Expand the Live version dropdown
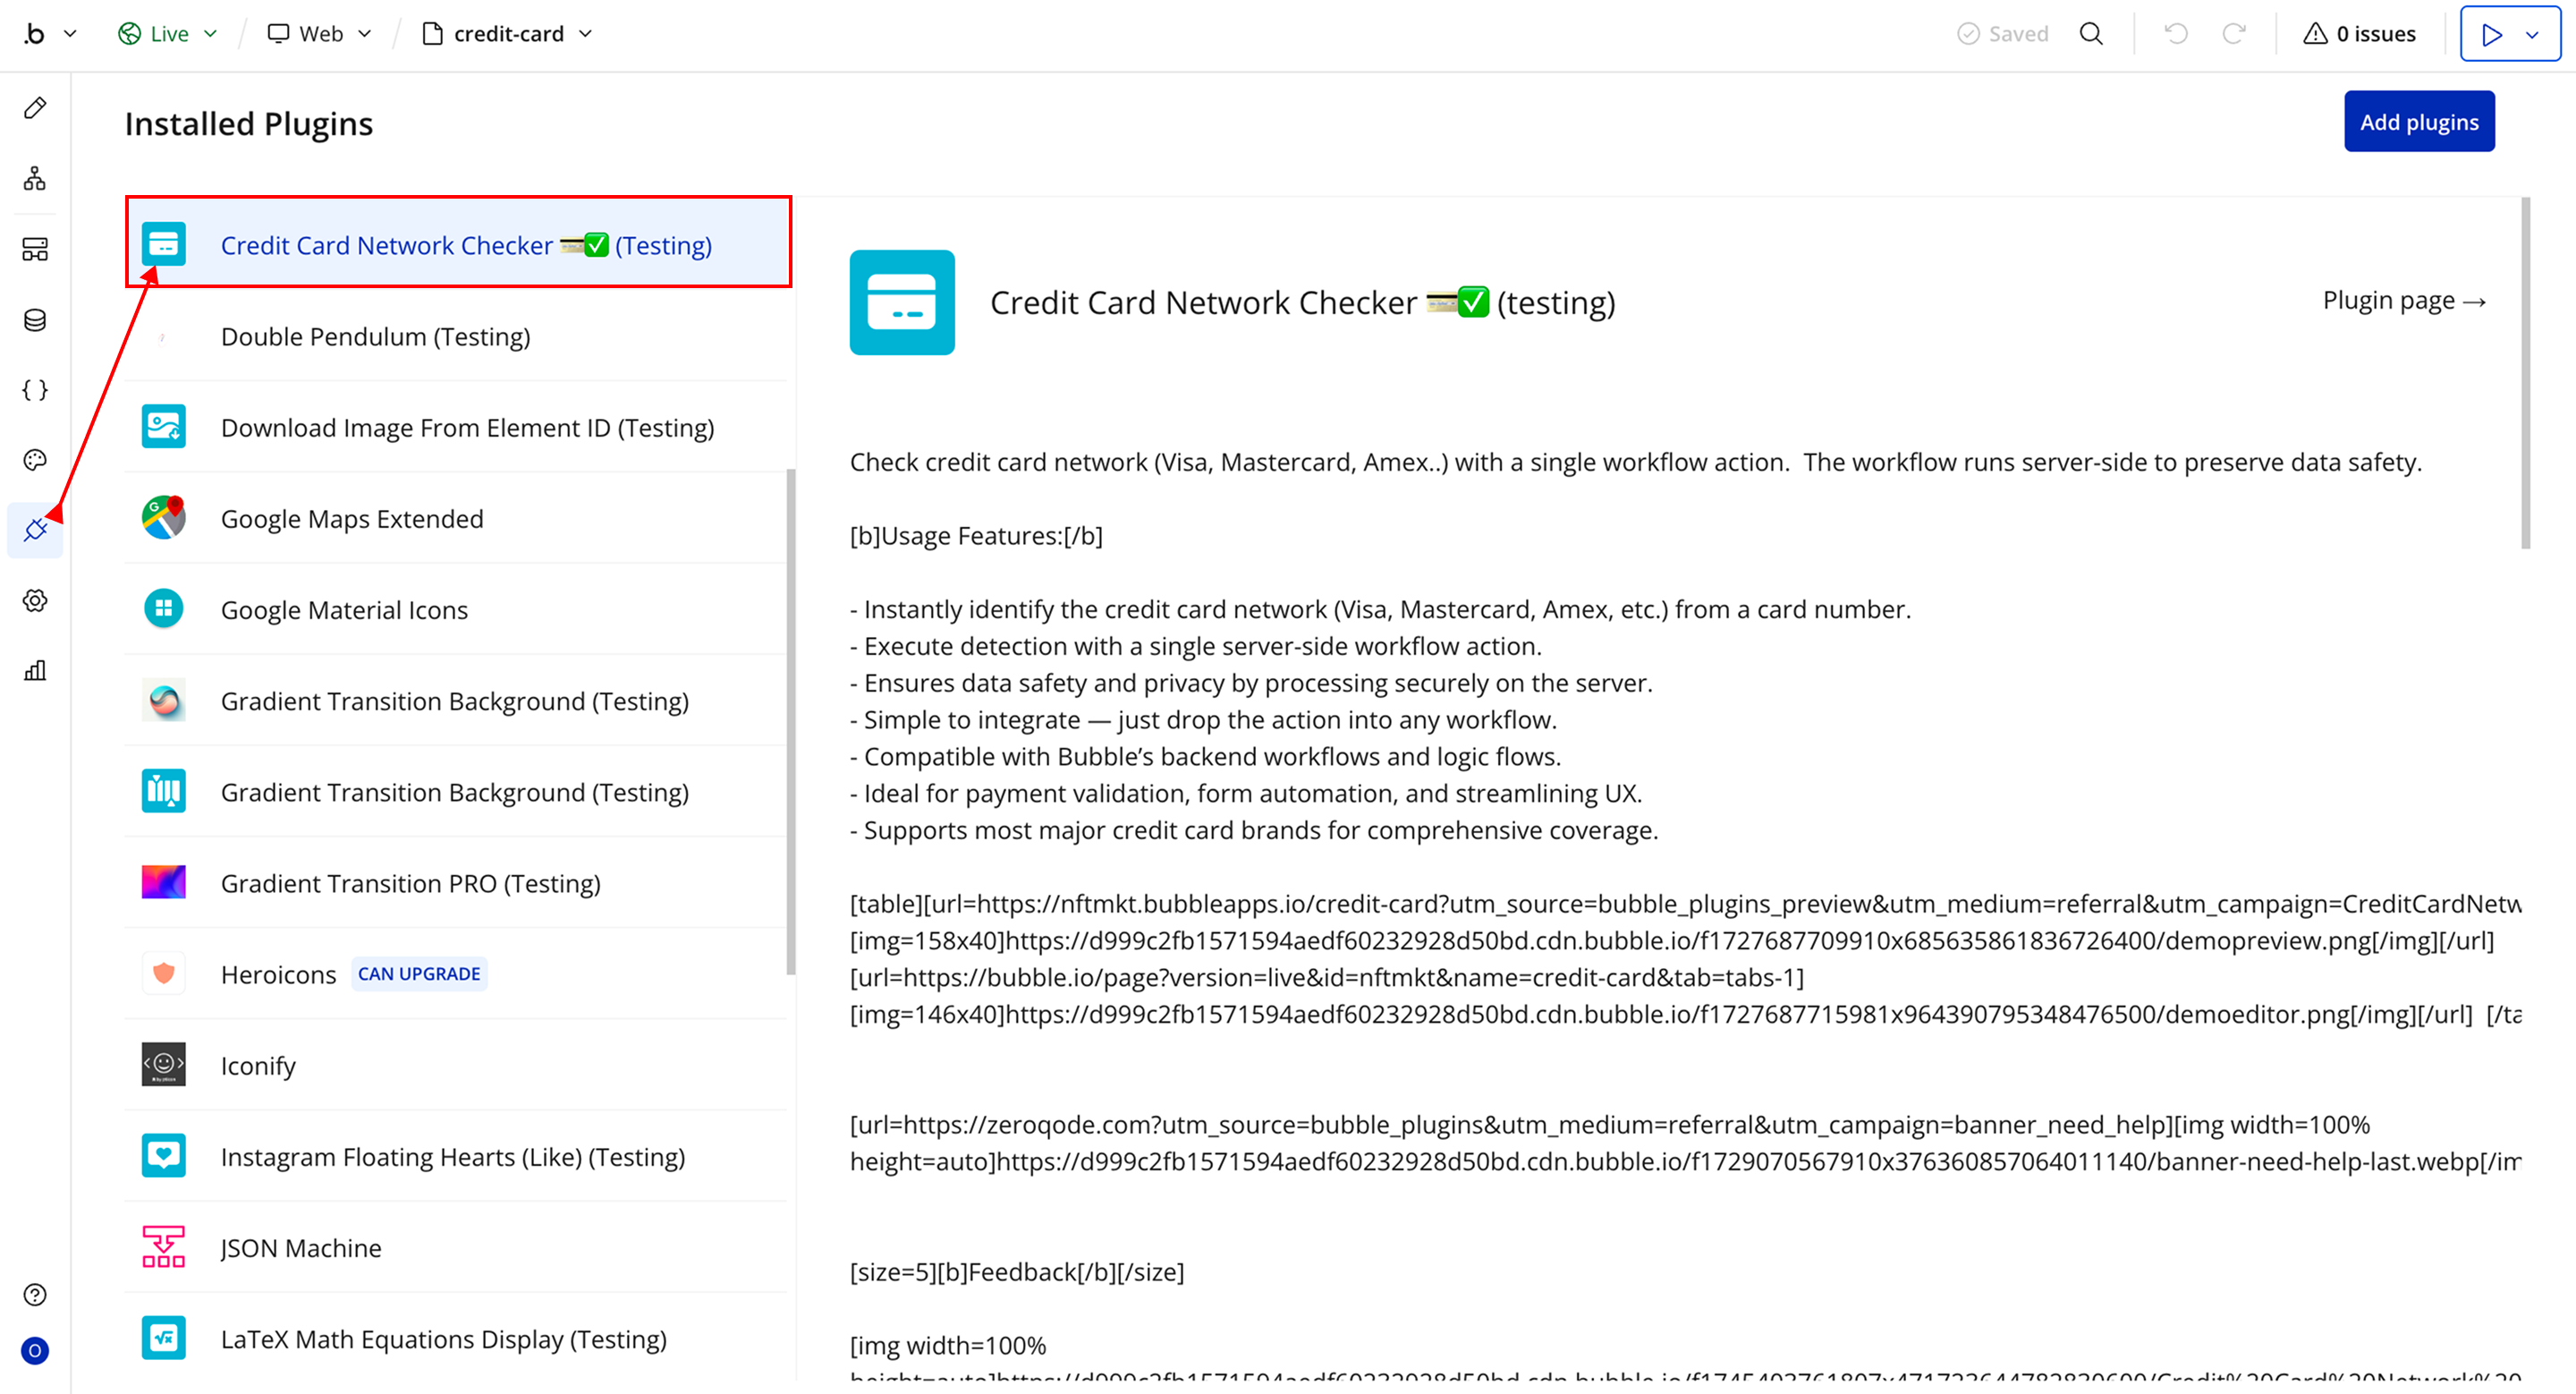The image size is (2576, 1394). [168, 34]
